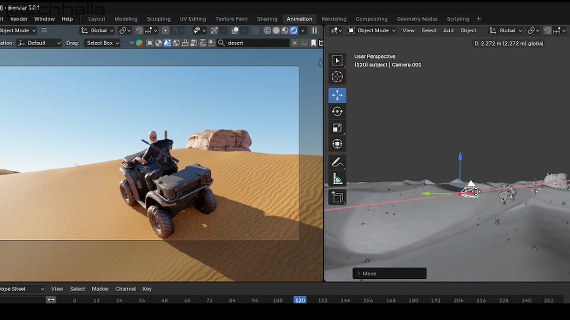
Task: Pick the 3D Cursor tool
Action: (337, 77)
